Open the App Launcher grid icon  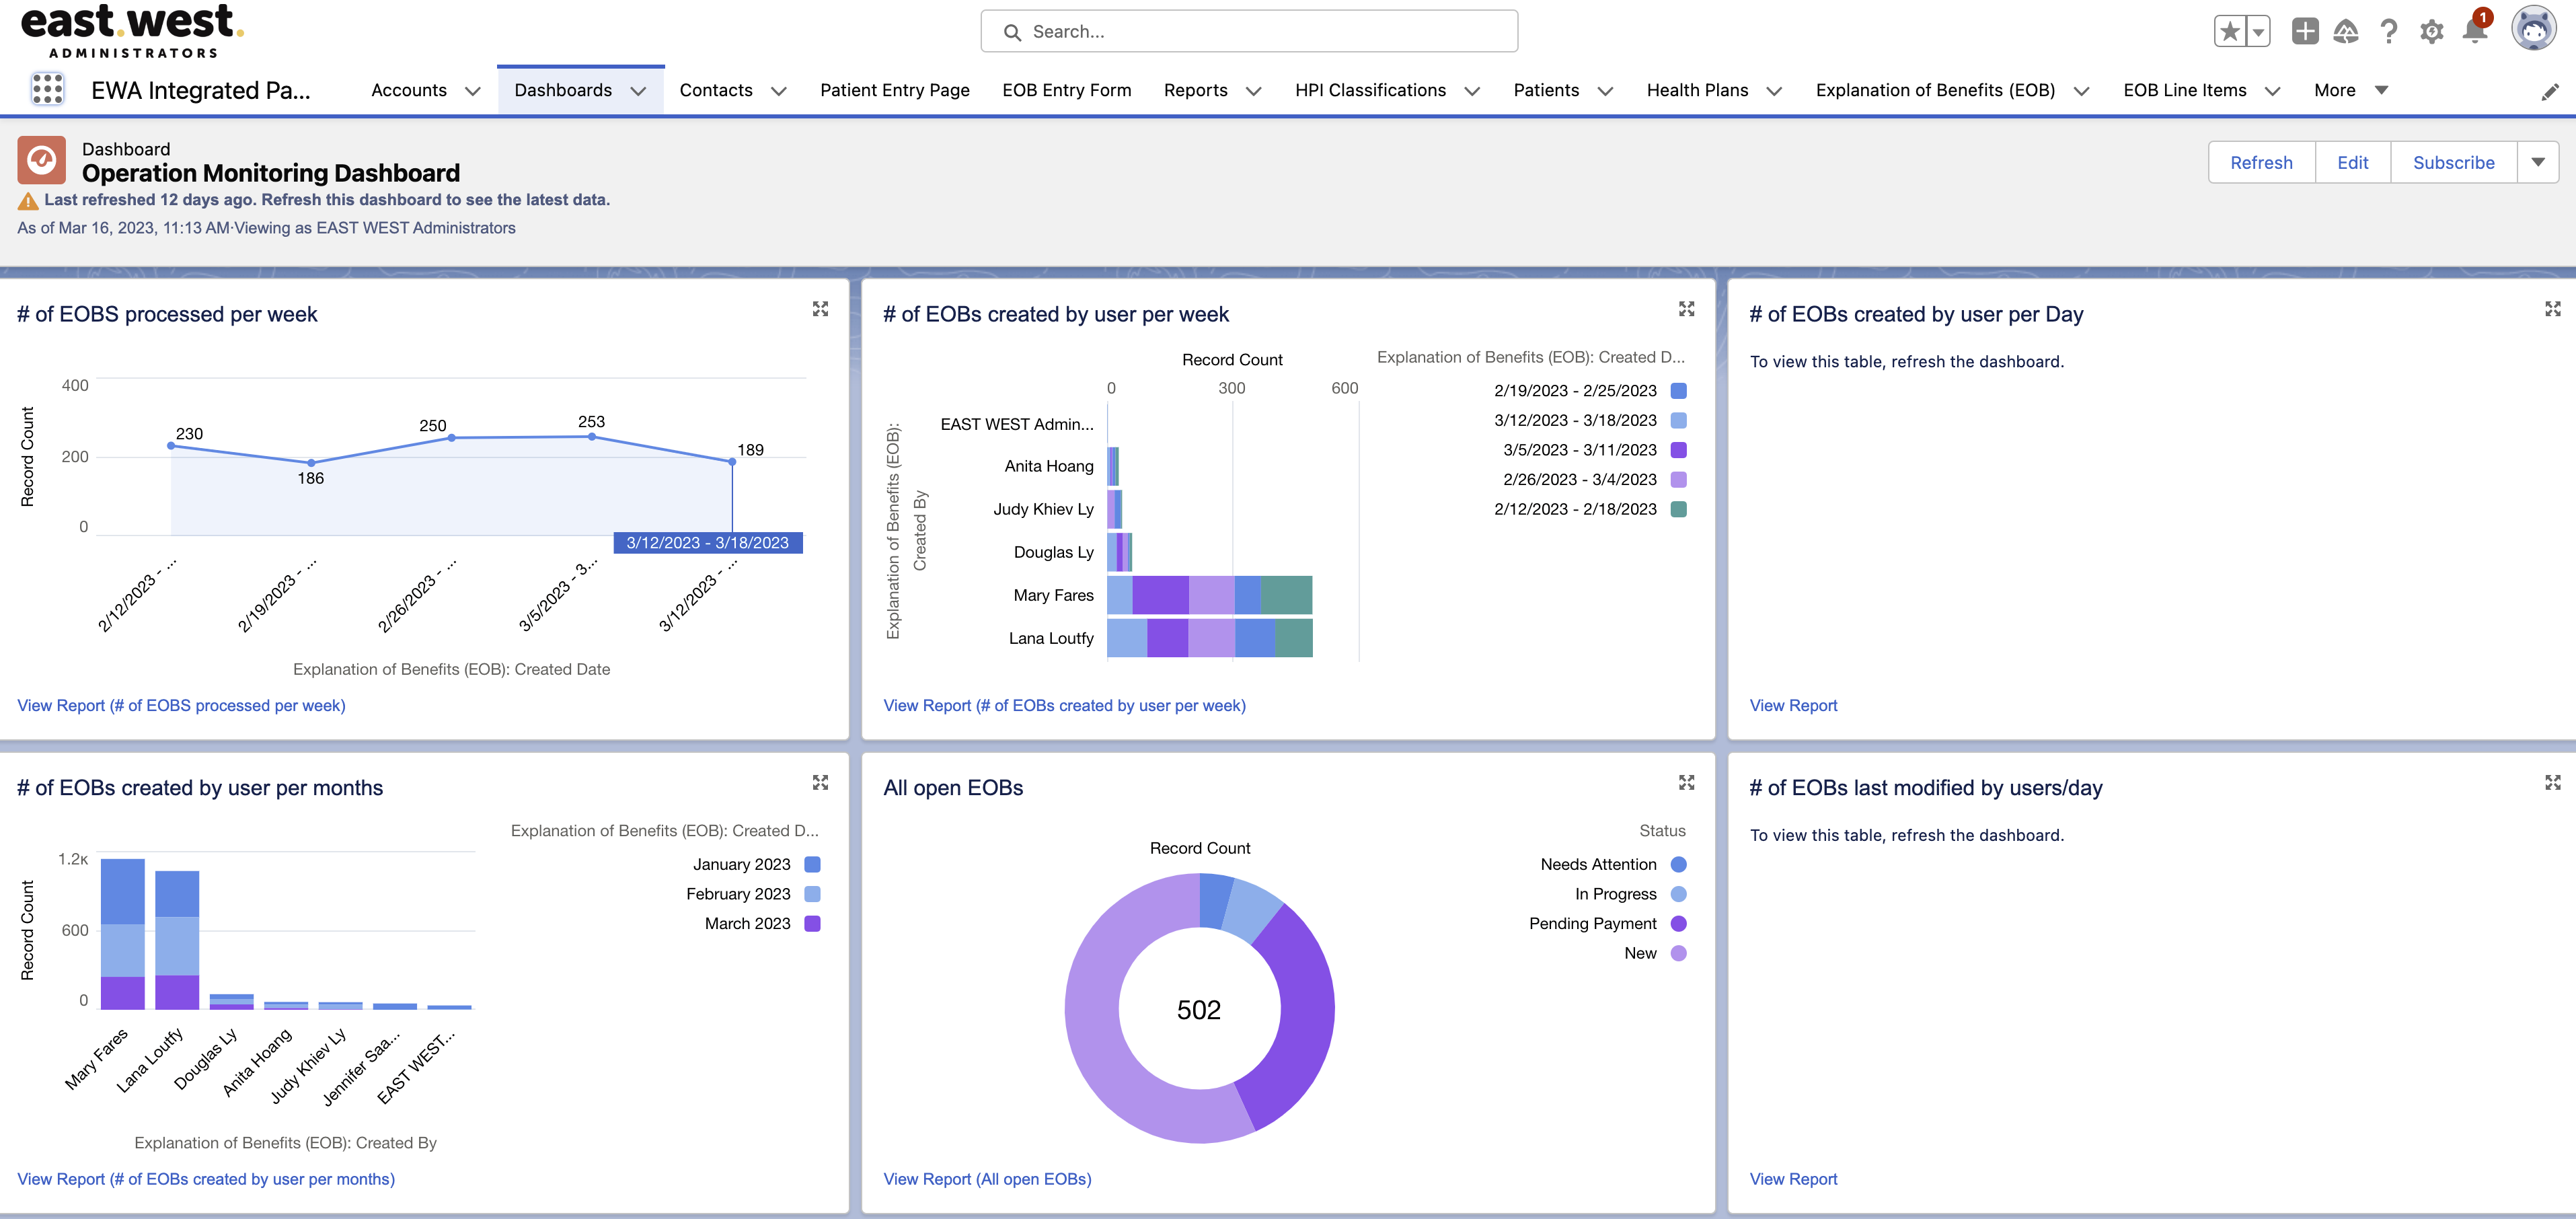tap(45, 90)
